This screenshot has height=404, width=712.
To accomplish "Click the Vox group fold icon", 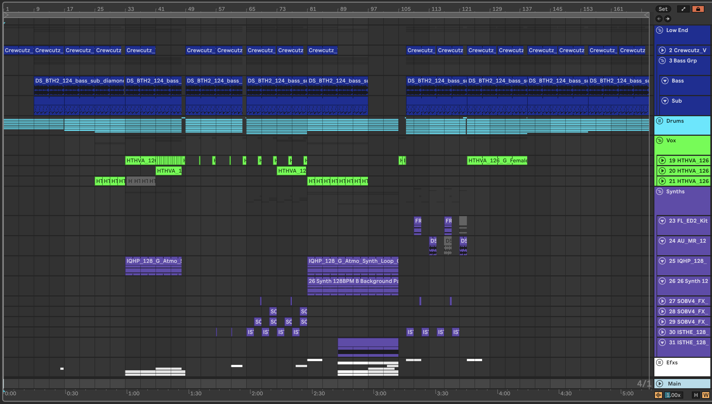I will (660, 140).
